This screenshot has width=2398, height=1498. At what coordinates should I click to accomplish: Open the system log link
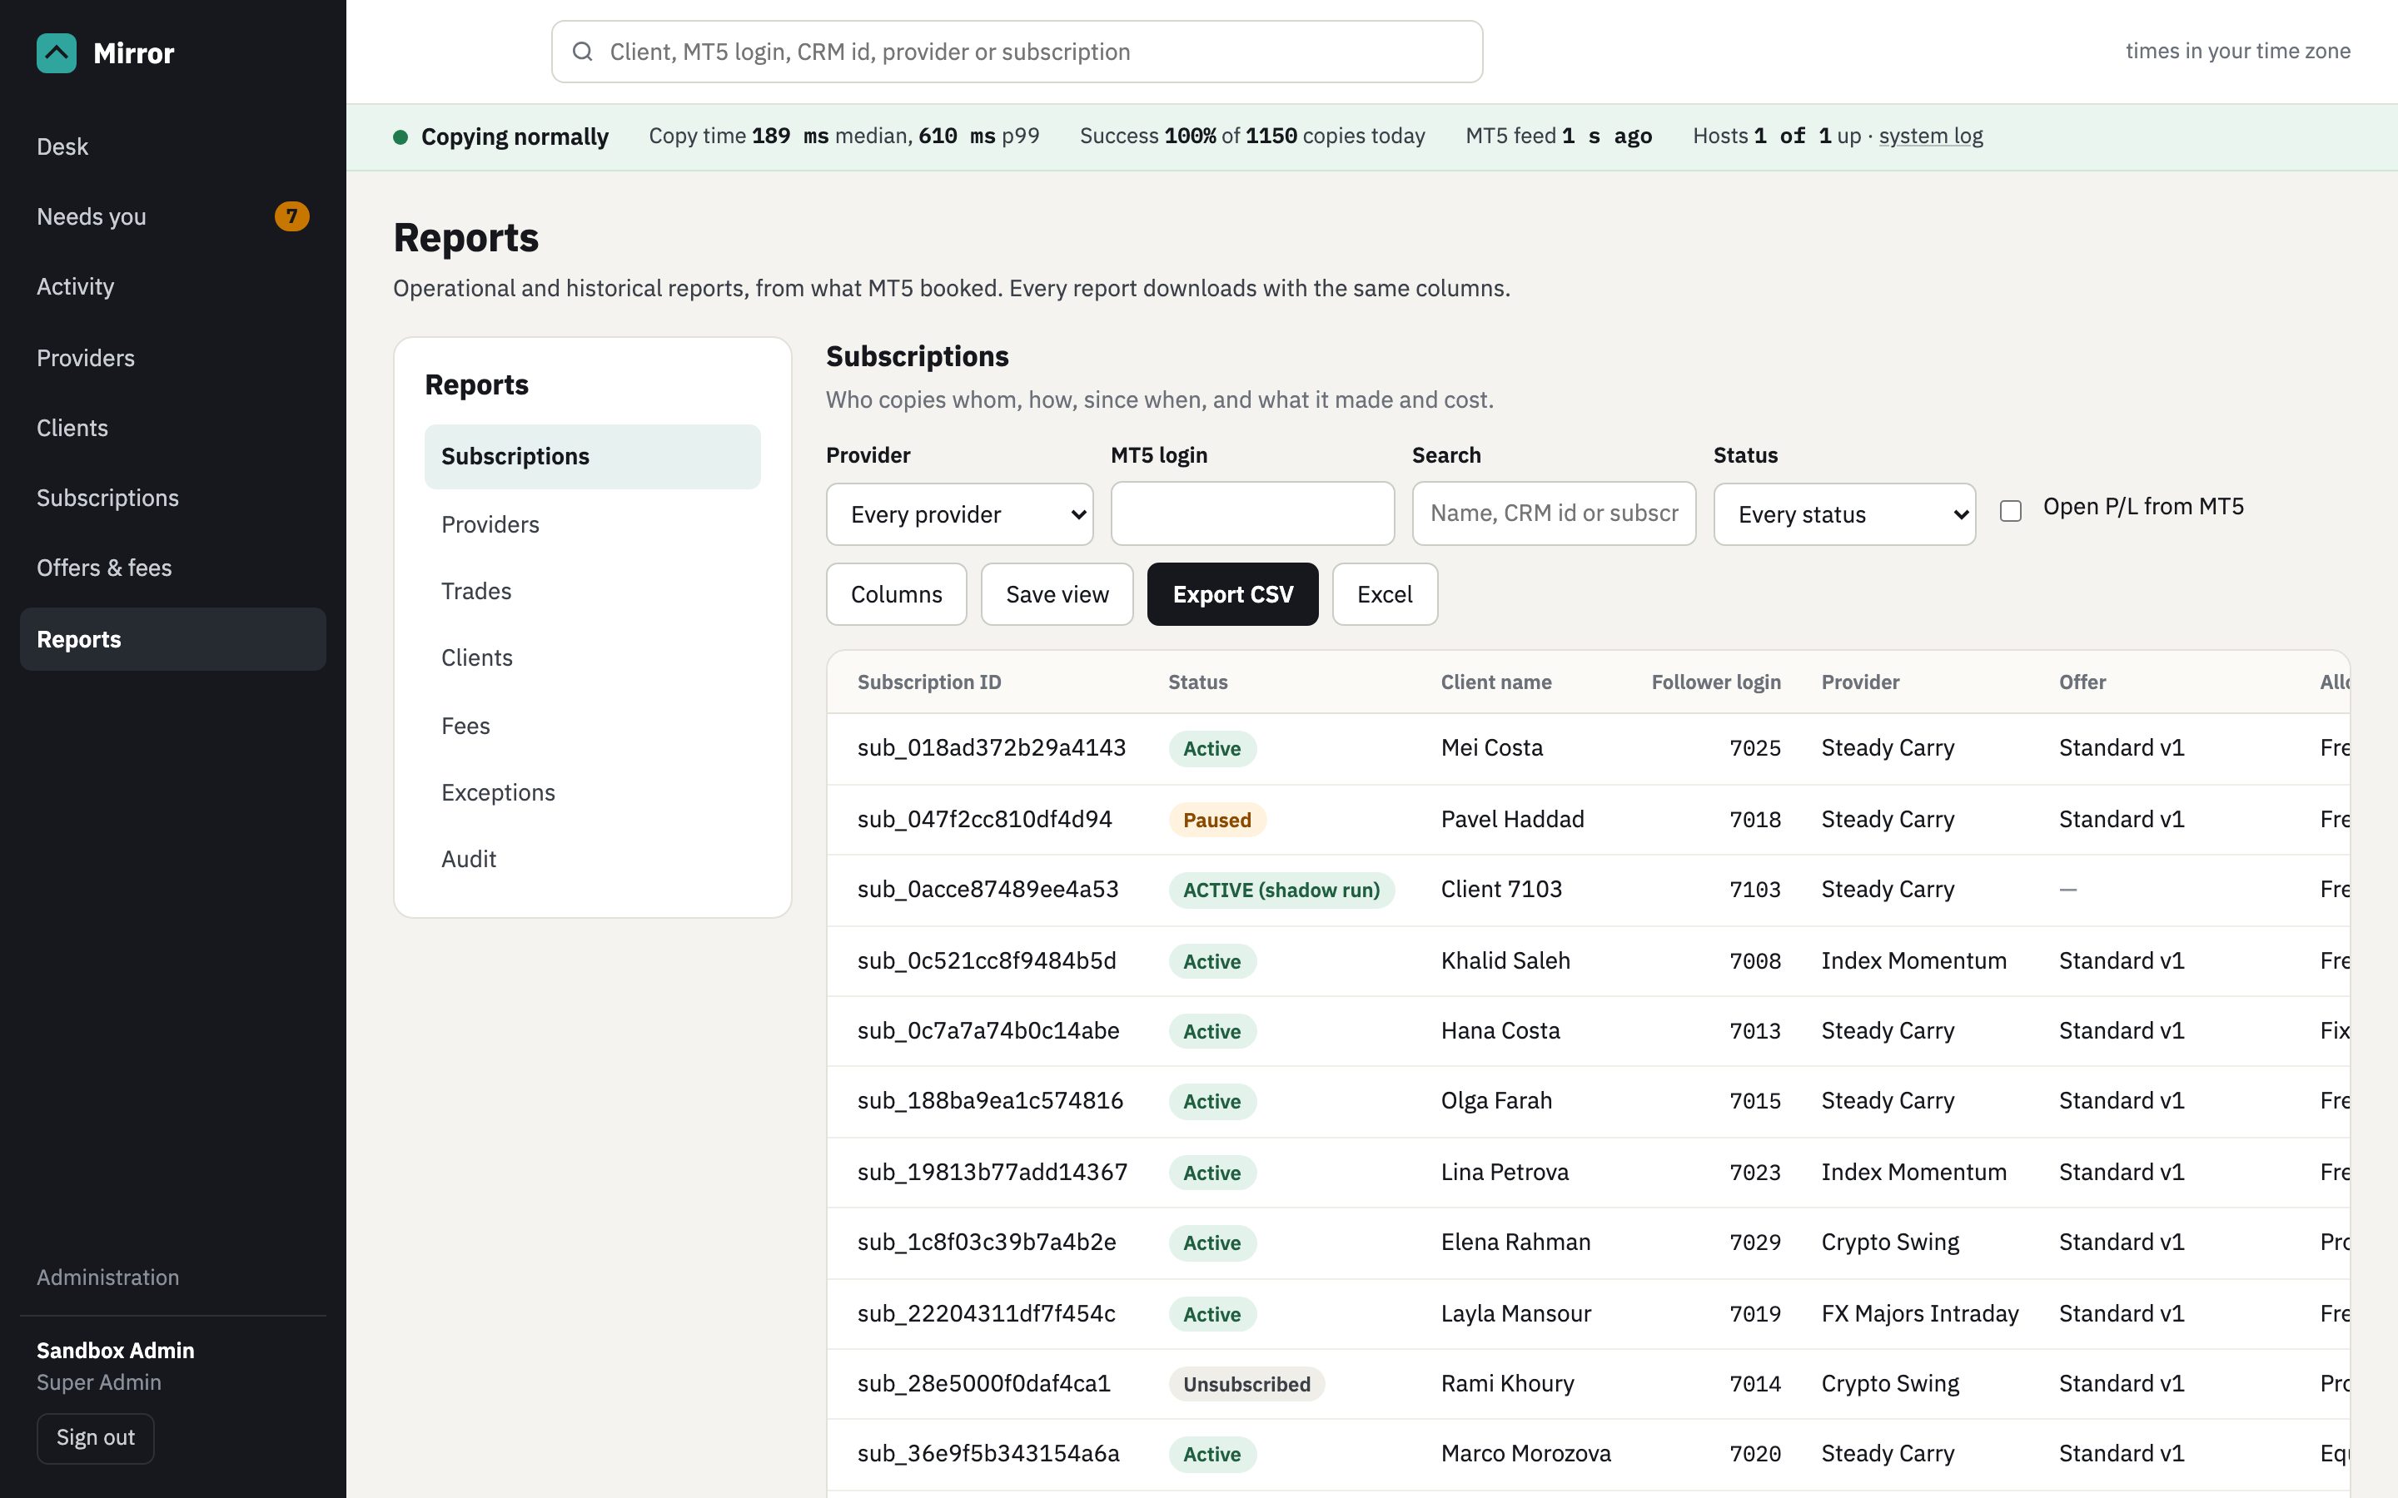click(1930, 136)
